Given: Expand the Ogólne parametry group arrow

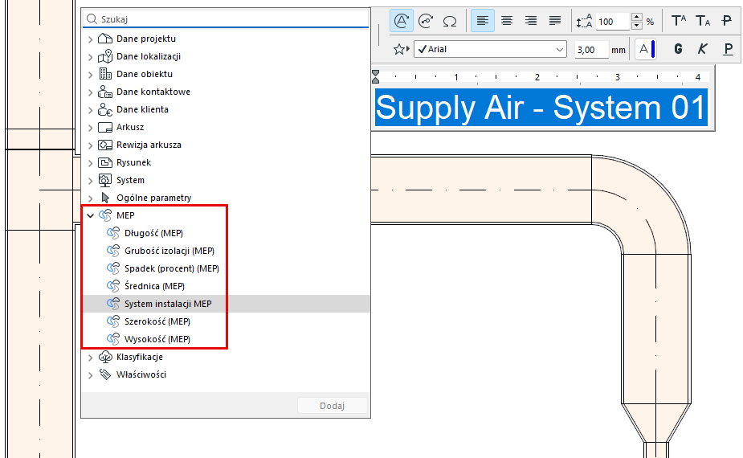Looking at the screenshot, I should pyautogui.click(x=90, y=198).
